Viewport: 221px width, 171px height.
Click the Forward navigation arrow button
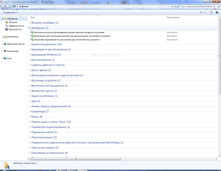click(7, 6)
